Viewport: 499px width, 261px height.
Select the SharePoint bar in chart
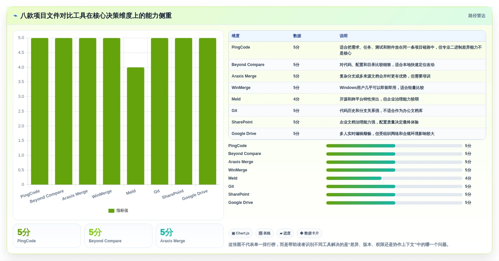point(184,111)
